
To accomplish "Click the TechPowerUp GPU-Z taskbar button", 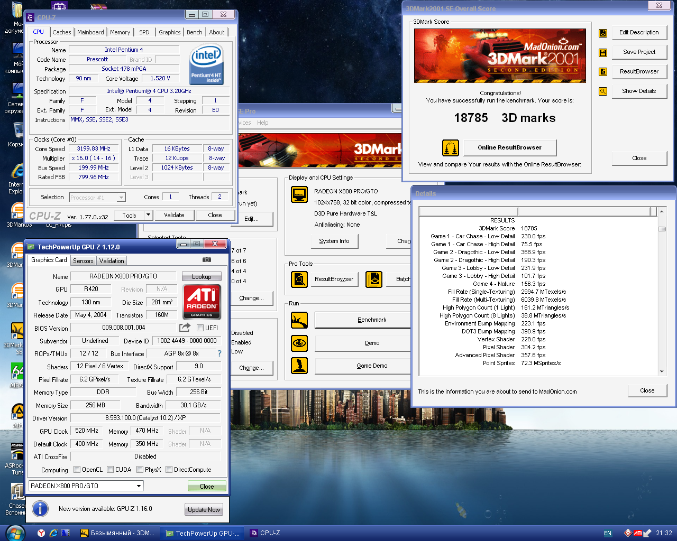I will pos(203,533).
